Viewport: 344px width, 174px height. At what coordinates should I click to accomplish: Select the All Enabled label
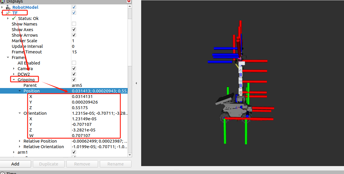coord(29,63)
